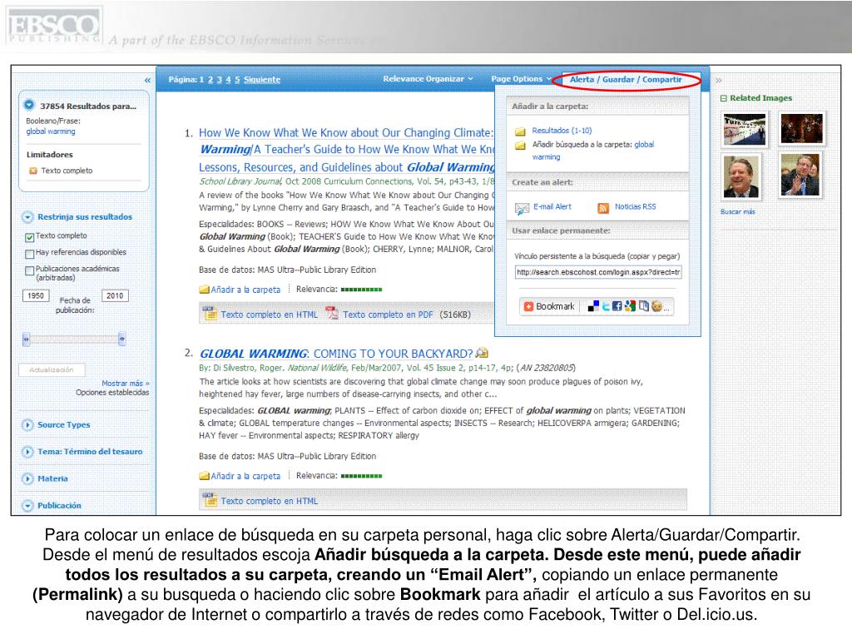Check Hay referencias disponibles

click(30, 253)
